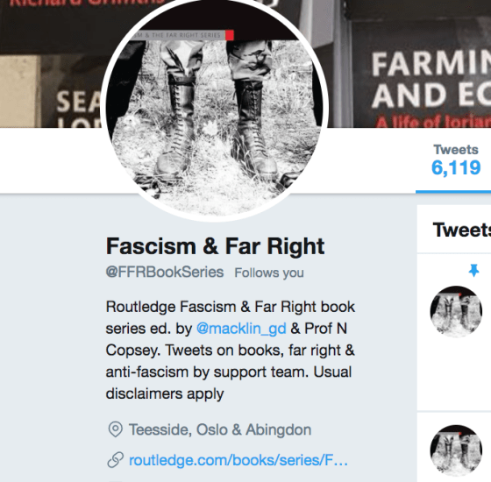Click the @FFRBookSeries handle
Screen dimensions: 491x482
165,272
